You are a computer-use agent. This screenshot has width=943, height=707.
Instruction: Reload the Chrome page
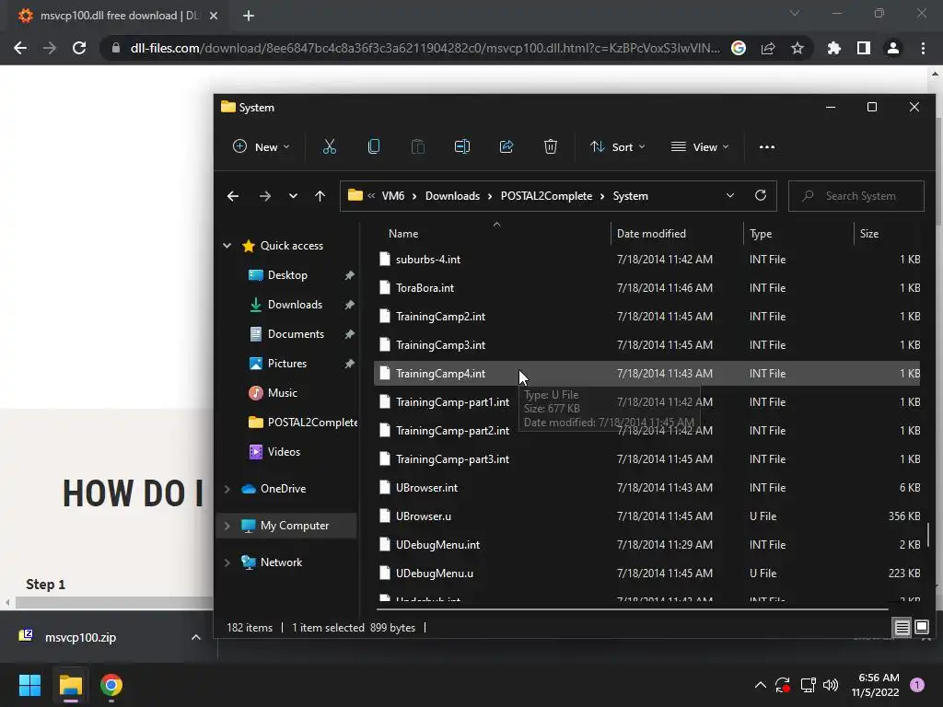pos(79,48)
